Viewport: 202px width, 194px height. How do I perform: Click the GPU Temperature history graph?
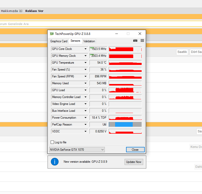125,63
